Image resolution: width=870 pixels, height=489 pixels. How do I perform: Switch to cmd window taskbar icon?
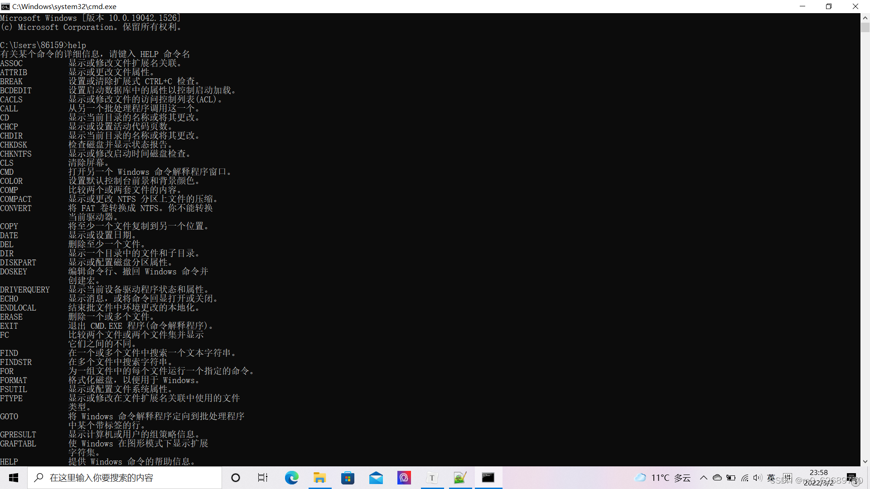click(488, 478)
